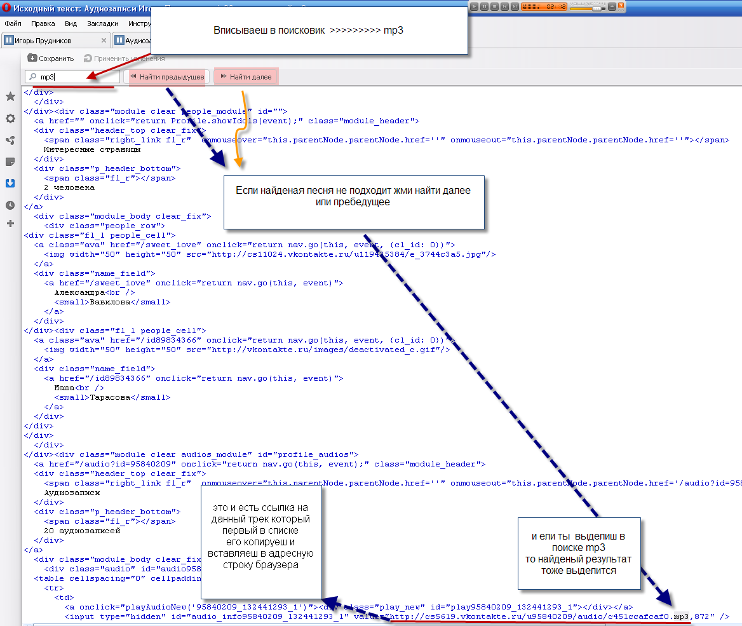The image size is (742, 626).
Task: Click the text 'Маша' in source
Action: click(64, 388)
